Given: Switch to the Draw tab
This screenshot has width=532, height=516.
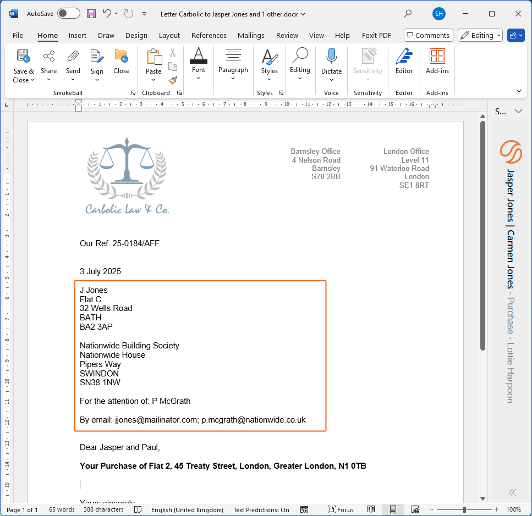Looking at the screenshot, I should click(x=106, y=35).
